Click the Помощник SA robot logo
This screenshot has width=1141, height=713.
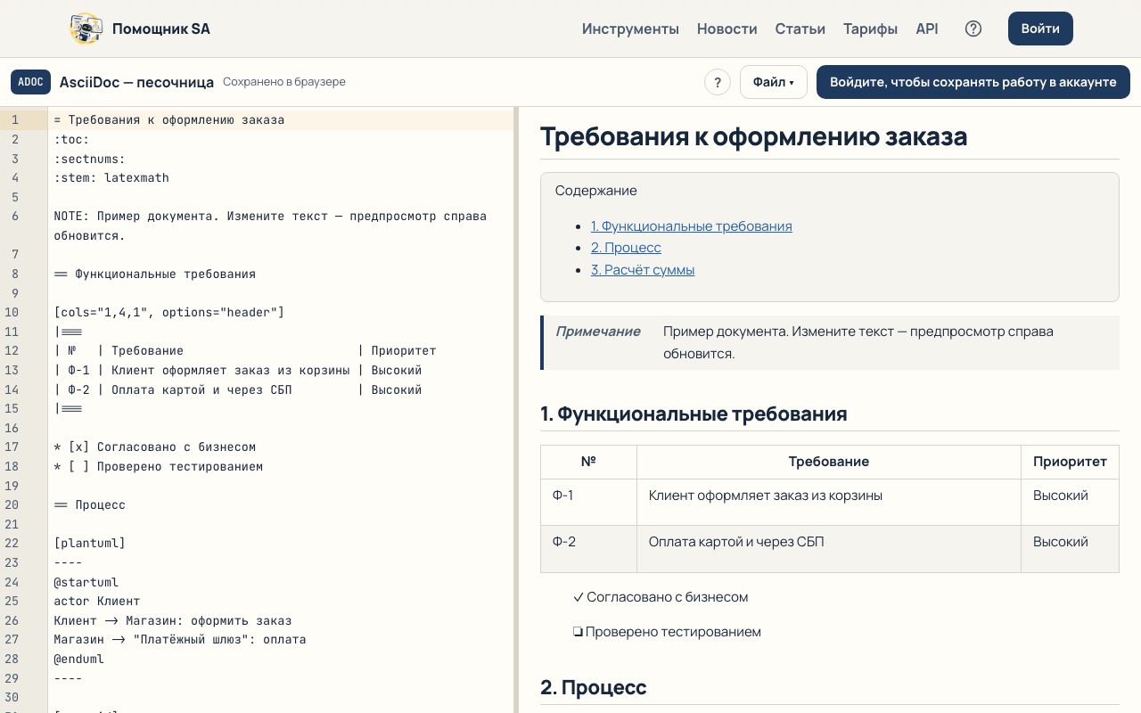(86, 29)
